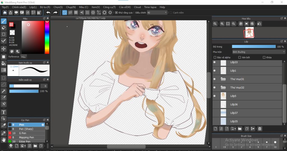The width and height of the screenshot is (287, 151).
Task: Undock the Màu color panel
Action: [44, 18]
